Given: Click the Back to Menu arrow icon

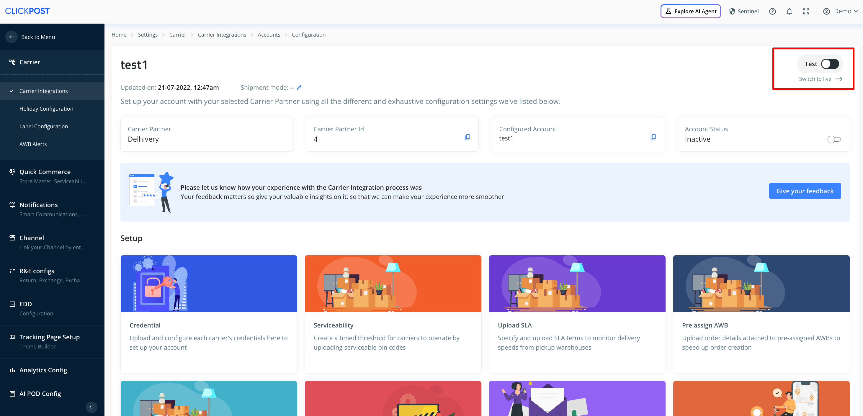Looking at the screenshot, I should click(12, 37).
